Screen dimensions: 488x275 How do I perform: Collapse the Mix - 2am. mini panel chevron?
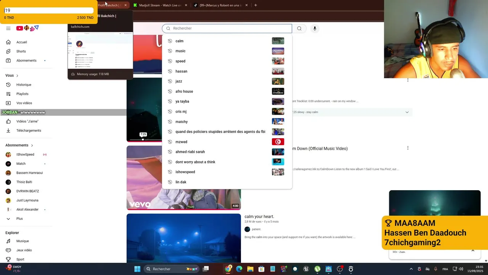[473, 251]
